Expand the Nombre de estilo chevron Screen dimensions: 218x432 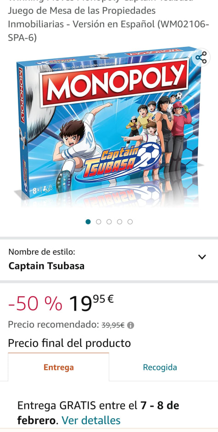coord(202,257)
